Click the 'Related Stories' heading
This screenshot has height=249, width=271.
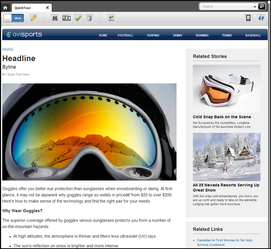point(210,57)
